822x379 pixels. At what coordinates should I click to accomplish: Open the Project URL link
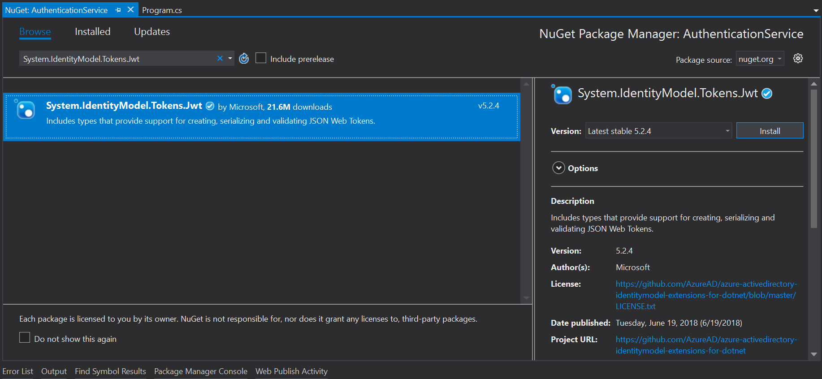pyautogui.click(x=706, y=345)
